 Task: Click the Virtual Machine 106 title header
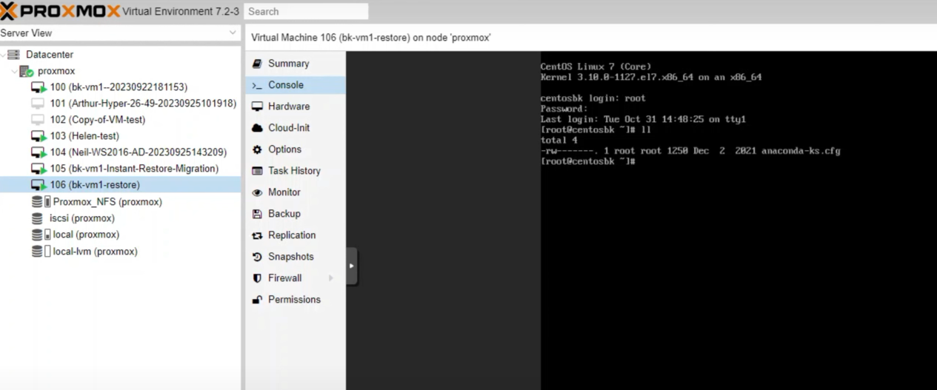(371, 38)
